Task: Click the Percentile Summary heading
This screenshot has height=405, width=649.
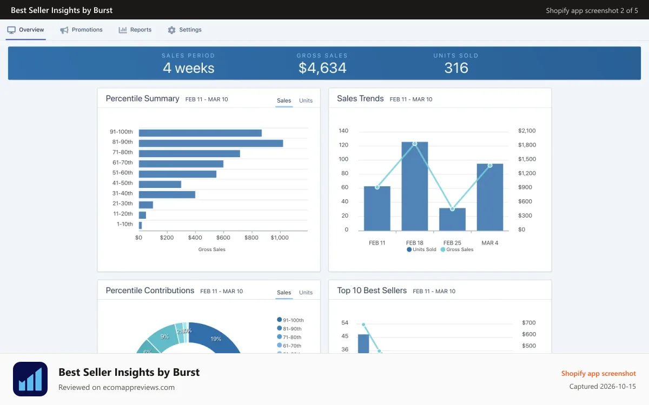Action: [142, 98]
